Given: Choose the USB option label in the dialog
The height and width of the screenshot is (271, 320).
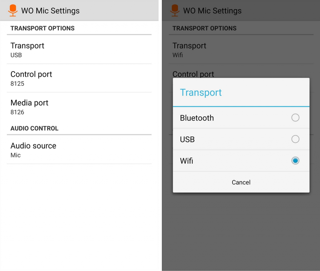Looking at the screenshot, I should click(187, 139).
